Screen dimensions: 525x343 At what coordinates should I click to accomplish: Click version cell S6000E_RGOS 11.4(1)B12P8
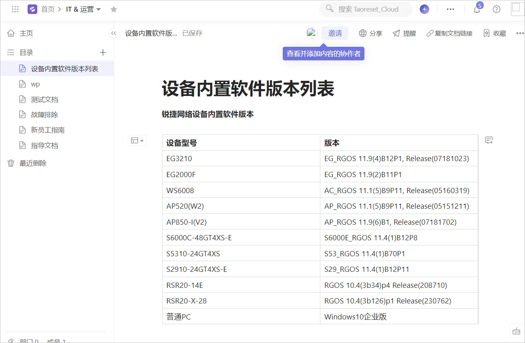click(399, 237)
